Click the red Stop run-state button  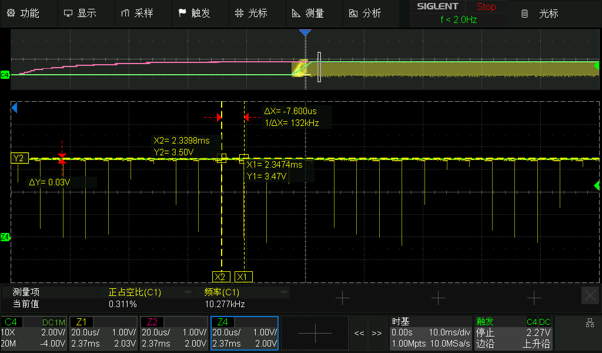click(486, 7)
